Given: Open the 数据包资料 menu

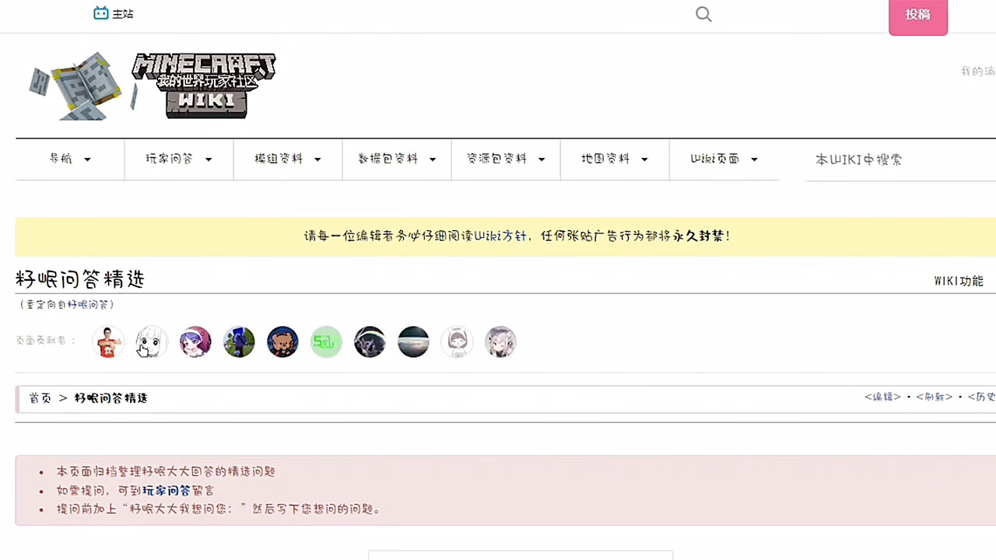Looking at the screenshot, I should click(x=397, y=159).
